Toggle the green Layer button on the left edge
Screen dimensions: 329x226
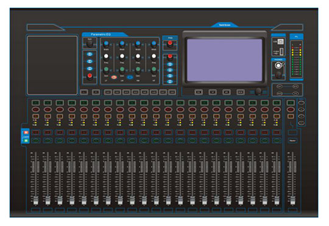[26, 140]
